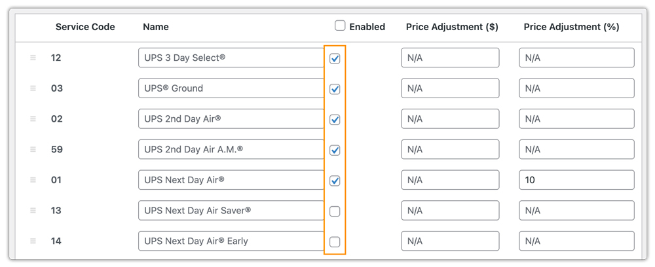Click percent adjustment field containing 10
The width and height of the screenshot is (655, 267).
(576, 180)
